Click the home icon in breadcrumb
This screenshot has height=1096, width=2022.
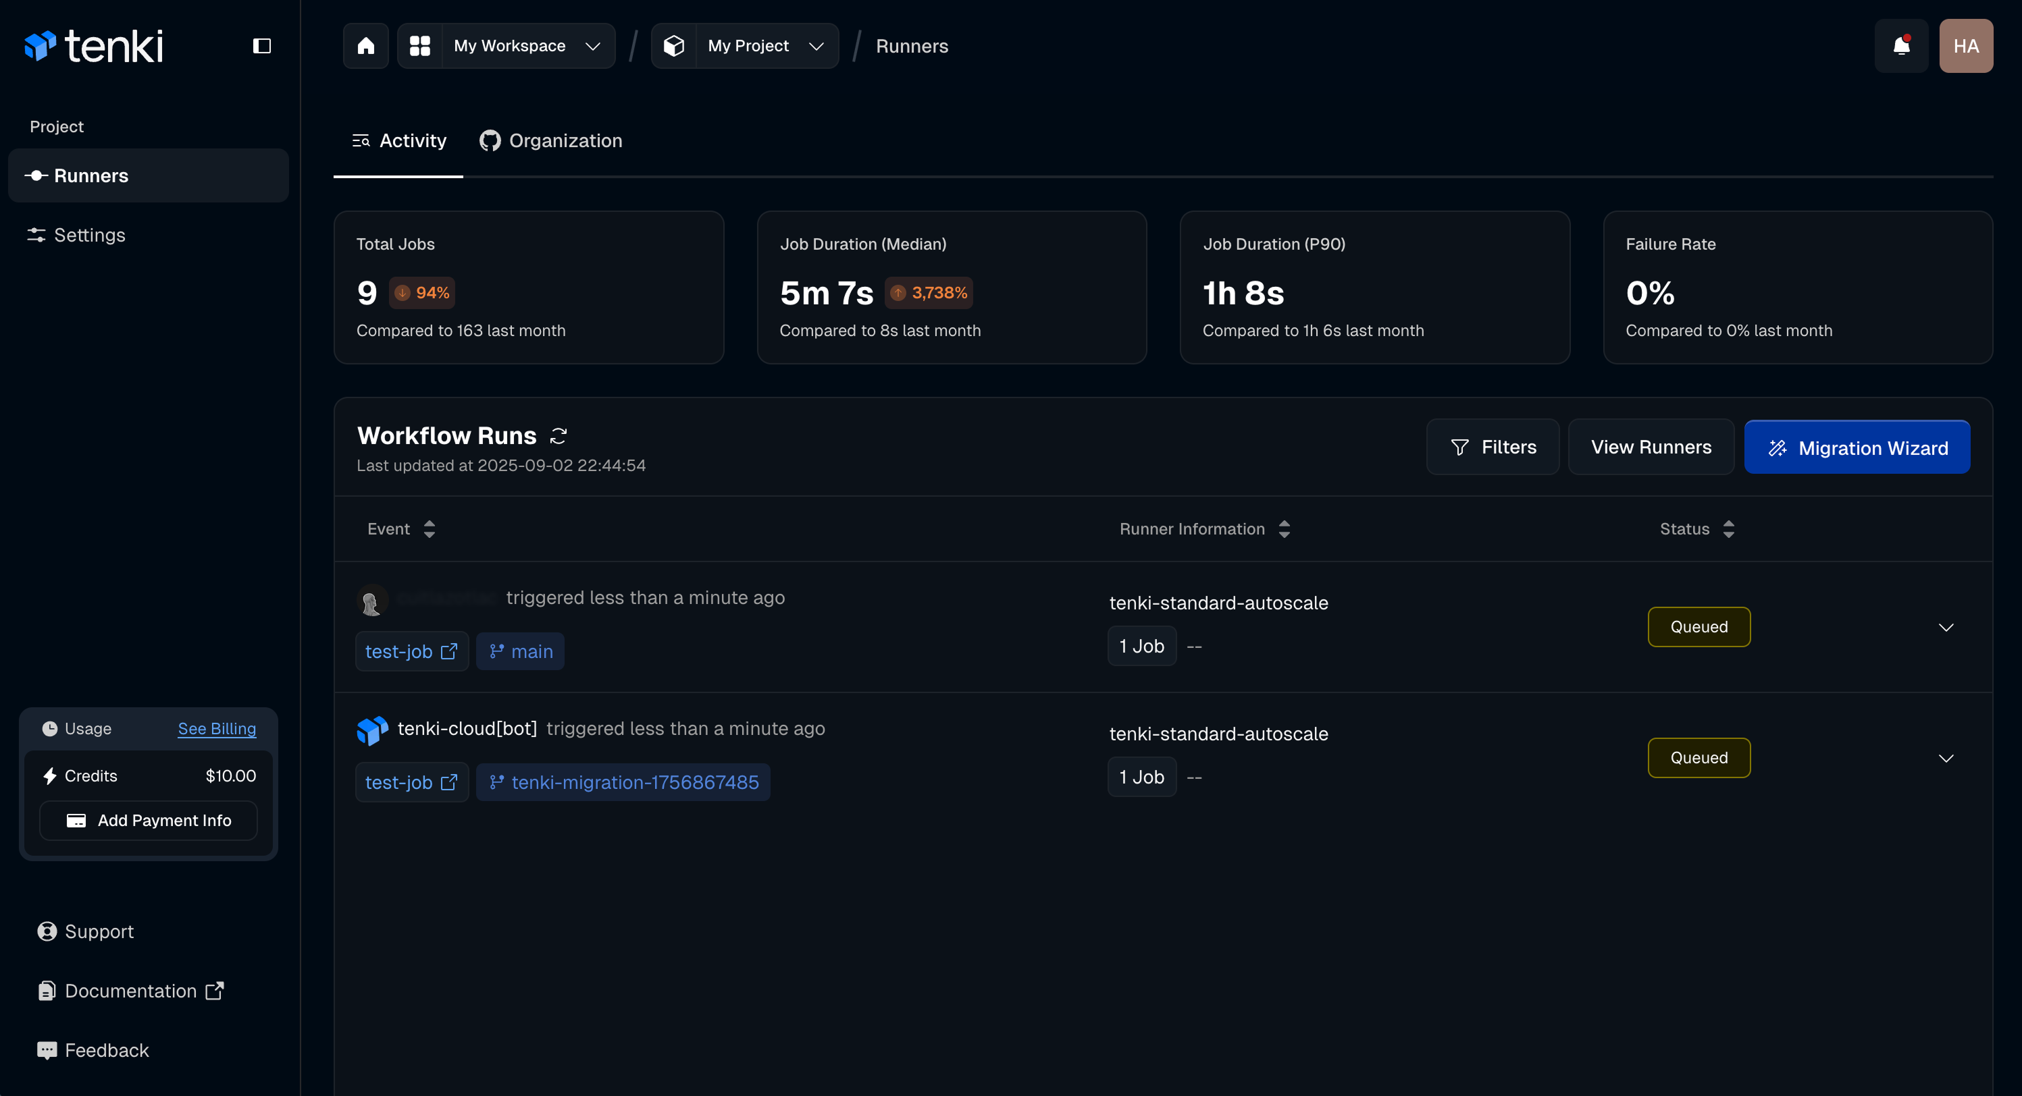pos(366,45)
